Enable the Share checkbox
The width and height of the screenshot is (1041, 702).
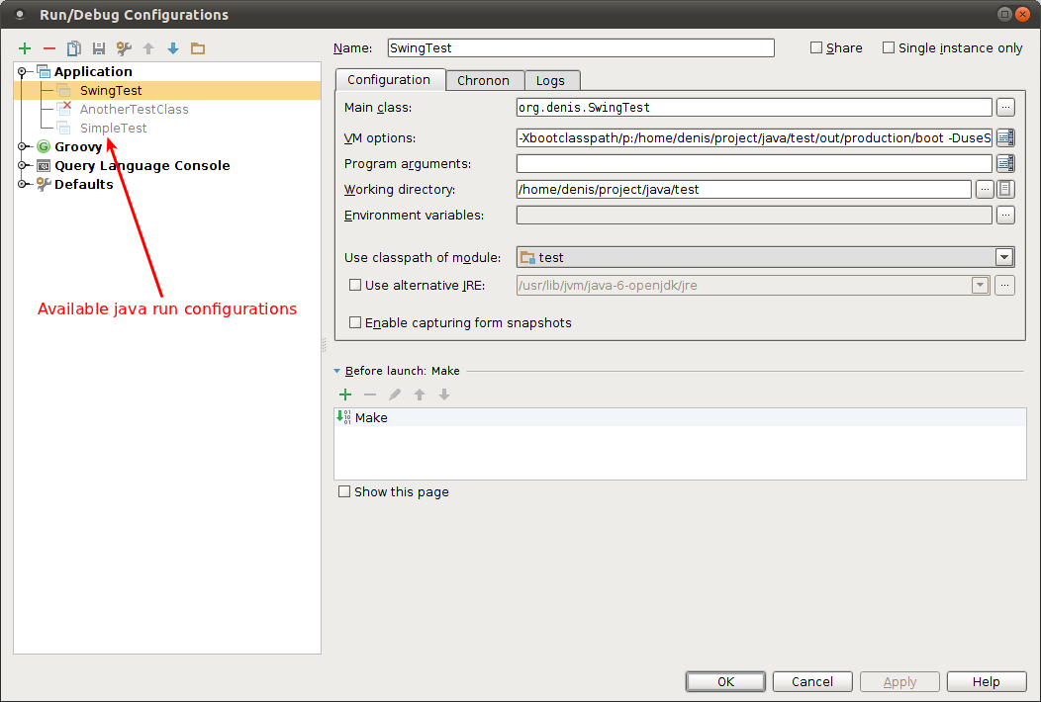pos(815,46)
